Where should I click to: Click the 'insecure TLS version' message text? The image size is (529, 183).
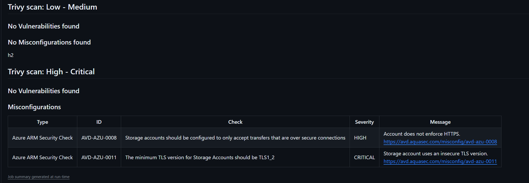436,153
